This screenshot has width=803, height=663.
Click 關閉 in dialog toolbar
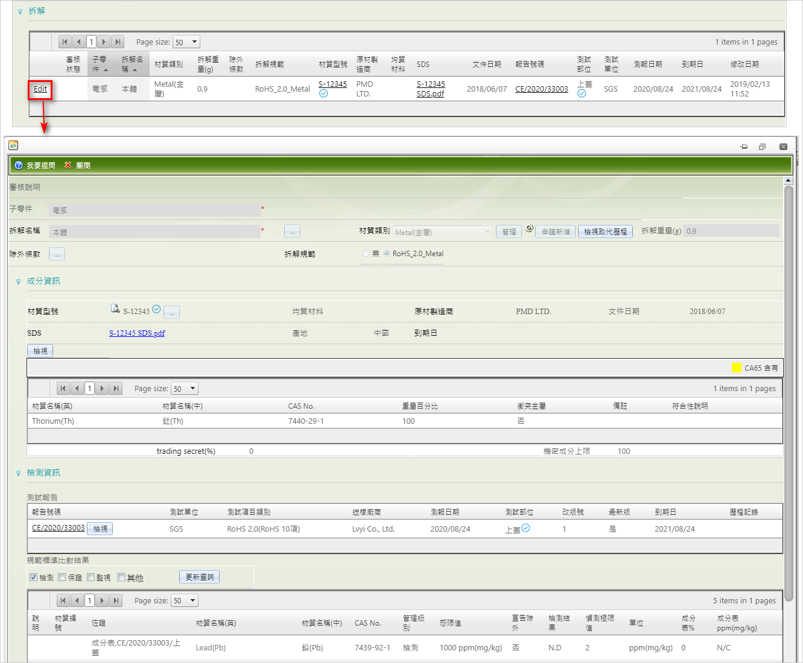tap(77, 165)
